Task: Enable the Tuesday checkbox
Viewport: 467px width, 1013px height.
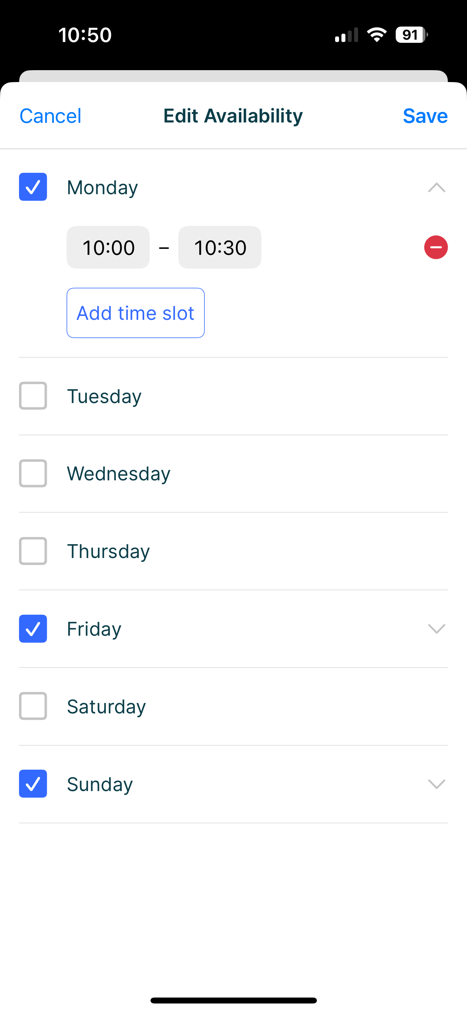Action: click(33, 396)
